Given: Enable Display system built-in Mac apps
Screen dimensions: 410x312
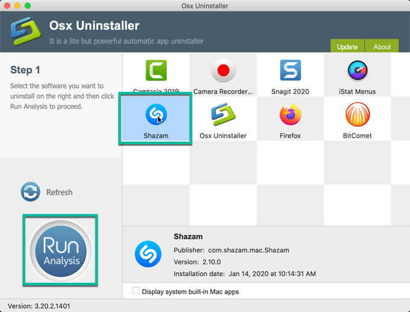Looking at the screenshot, I should pos(136,291).
